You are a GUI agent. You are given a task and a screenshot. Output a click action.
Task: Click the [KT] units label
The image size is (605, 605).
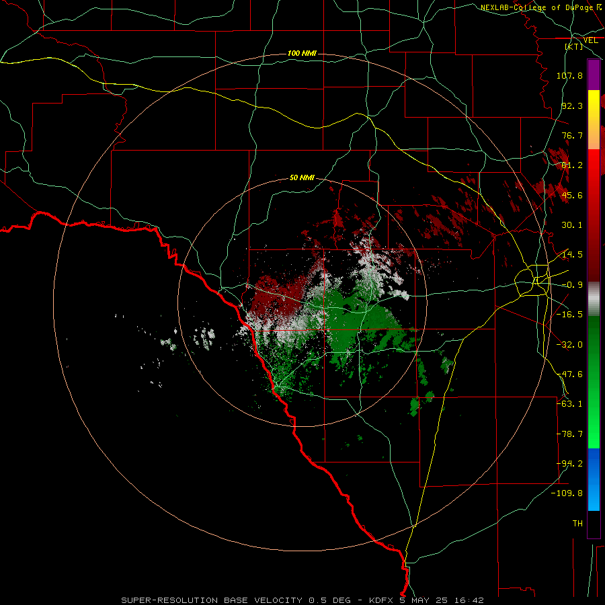(574, 46)
